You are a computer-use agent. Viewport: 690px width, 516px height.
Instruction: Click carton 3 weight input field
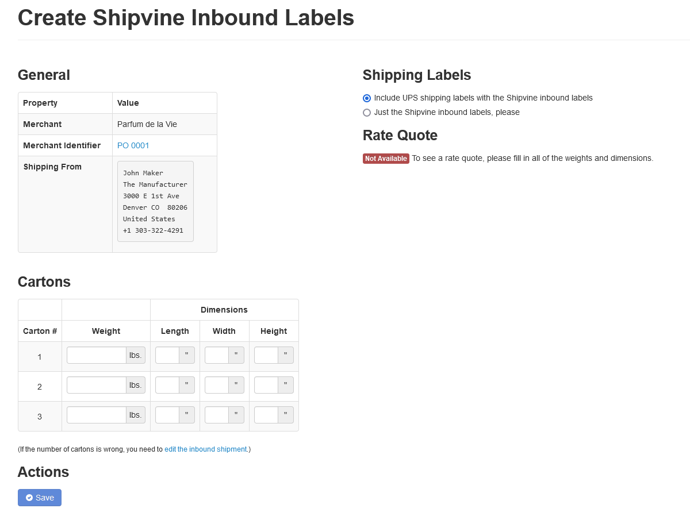point(97,415)
